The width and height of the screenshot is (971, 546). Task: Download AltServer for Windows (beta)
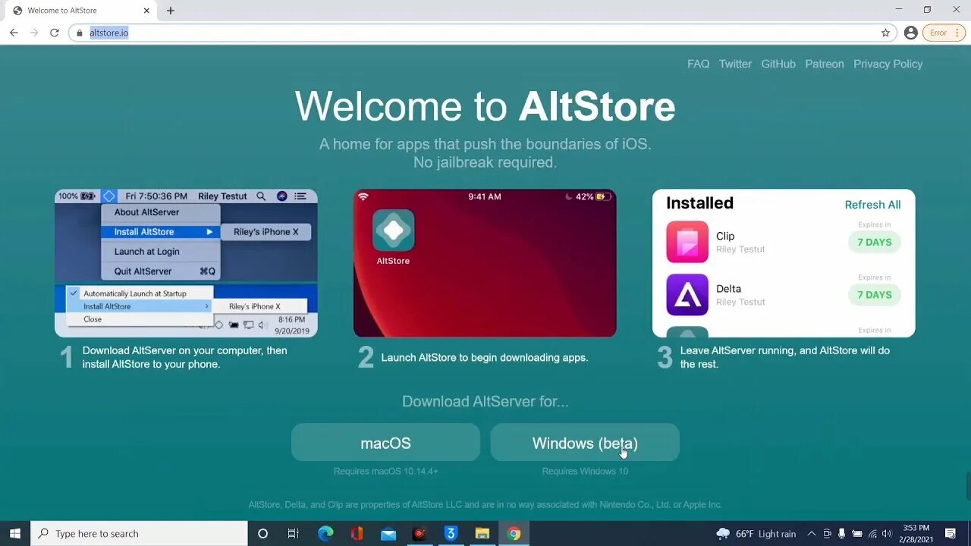coord(585,442)
